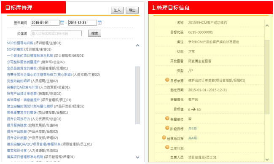Click help icon beside 目标来源

[x=167, y=80]
